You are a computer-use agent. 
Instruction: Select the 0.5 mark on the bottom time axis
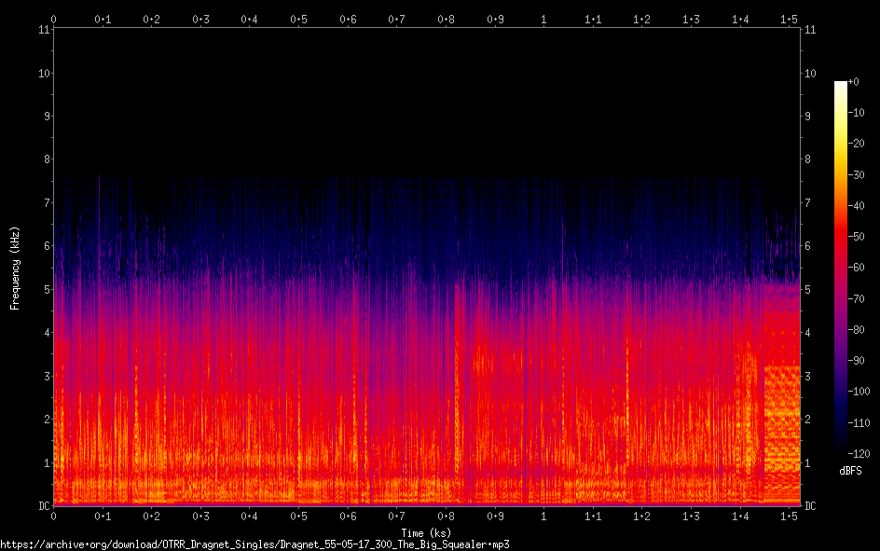coord(298,516)
